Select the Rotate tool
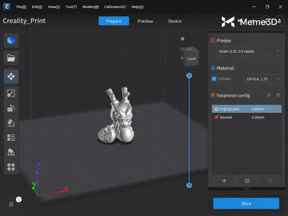Image resolution: width=288 pixels, height=216 pixels. point(11,108)
